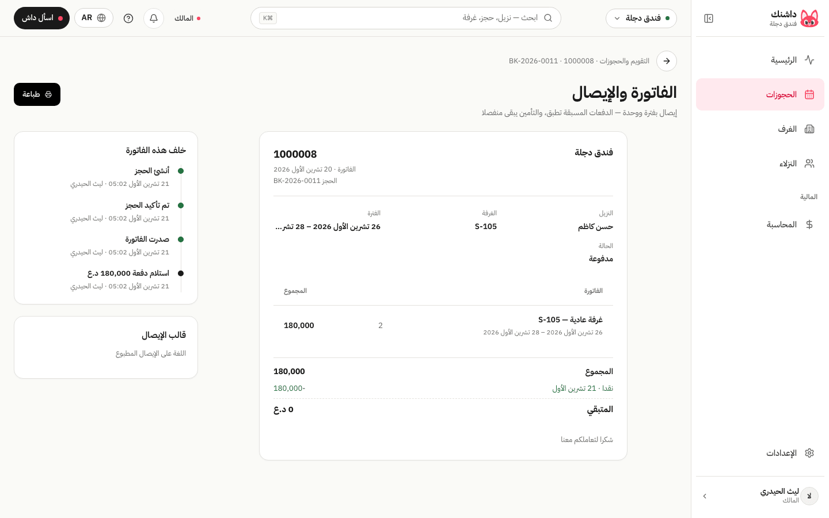The width and height of the screenshot is (829, 518).
Task: Click the user avatar for ليث الحيدري
Action: click(x=809, y=496)
